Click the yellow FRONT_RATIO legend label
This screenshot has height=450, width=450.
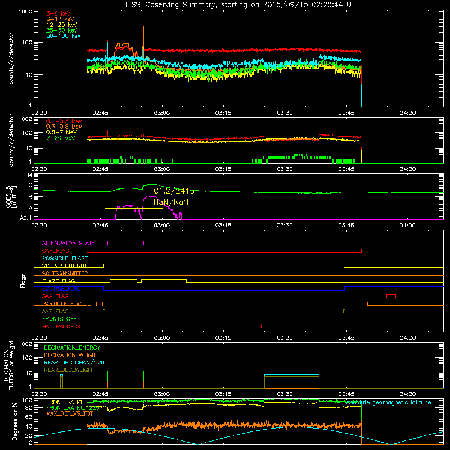click(64, 402)
